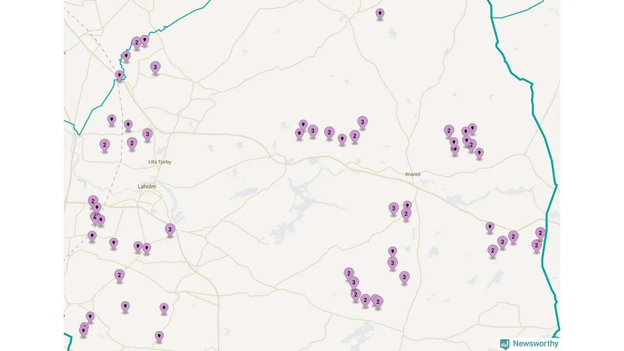Select the single pin above the far-east '3' marker
Viewport: 624px width, 351px height.
tap(489, 227)
